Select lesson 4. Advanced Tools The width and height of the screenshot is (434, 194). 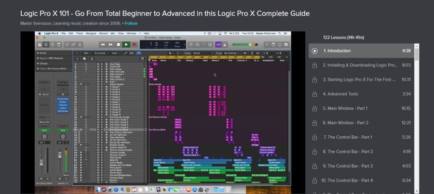[x=362, y=94]
